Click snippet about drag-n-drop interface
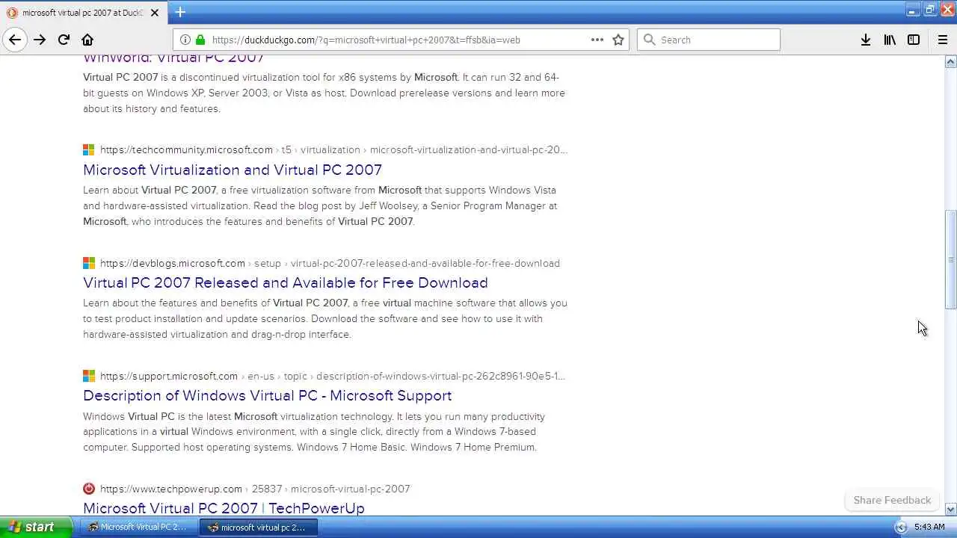 [x=325, y=318]
